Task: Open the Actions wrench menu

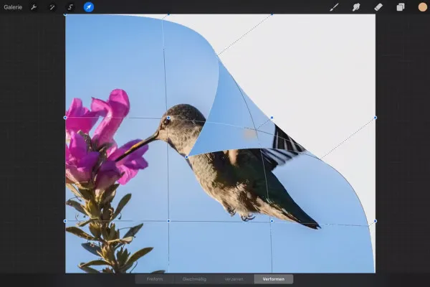Action: pyautogui.click(x=34, y=7)
